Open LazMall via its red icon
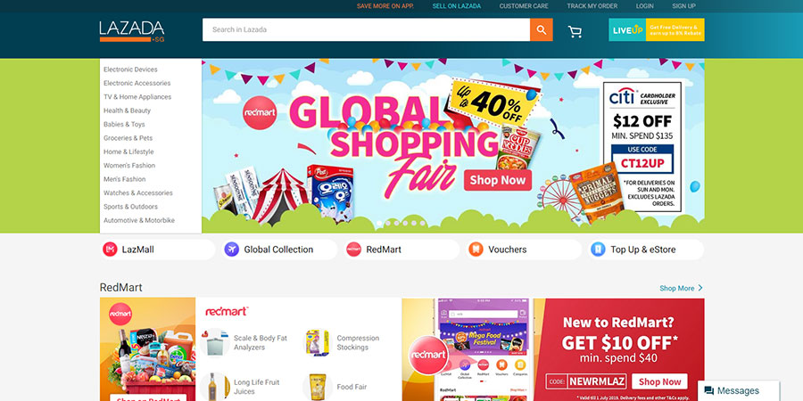Screen dimensions: 803x401 [110, 250]
